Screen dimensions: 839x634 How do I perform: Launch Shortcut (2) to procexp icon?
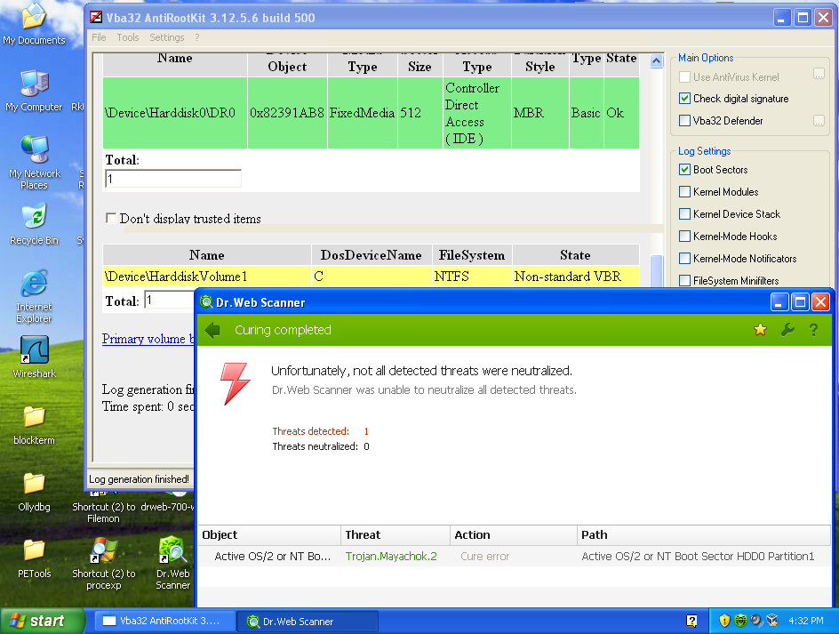pyautogui.click(x=104, y=564)
